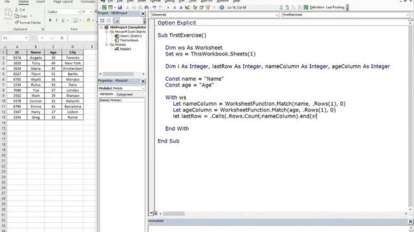
Task: Collapse the VBAProject root node
Action: click(x=102, y=27)
